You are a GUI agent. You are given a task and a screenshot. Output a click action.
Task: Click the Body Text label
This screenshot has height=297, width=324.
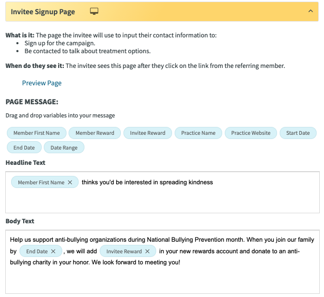tap(20, 221)
